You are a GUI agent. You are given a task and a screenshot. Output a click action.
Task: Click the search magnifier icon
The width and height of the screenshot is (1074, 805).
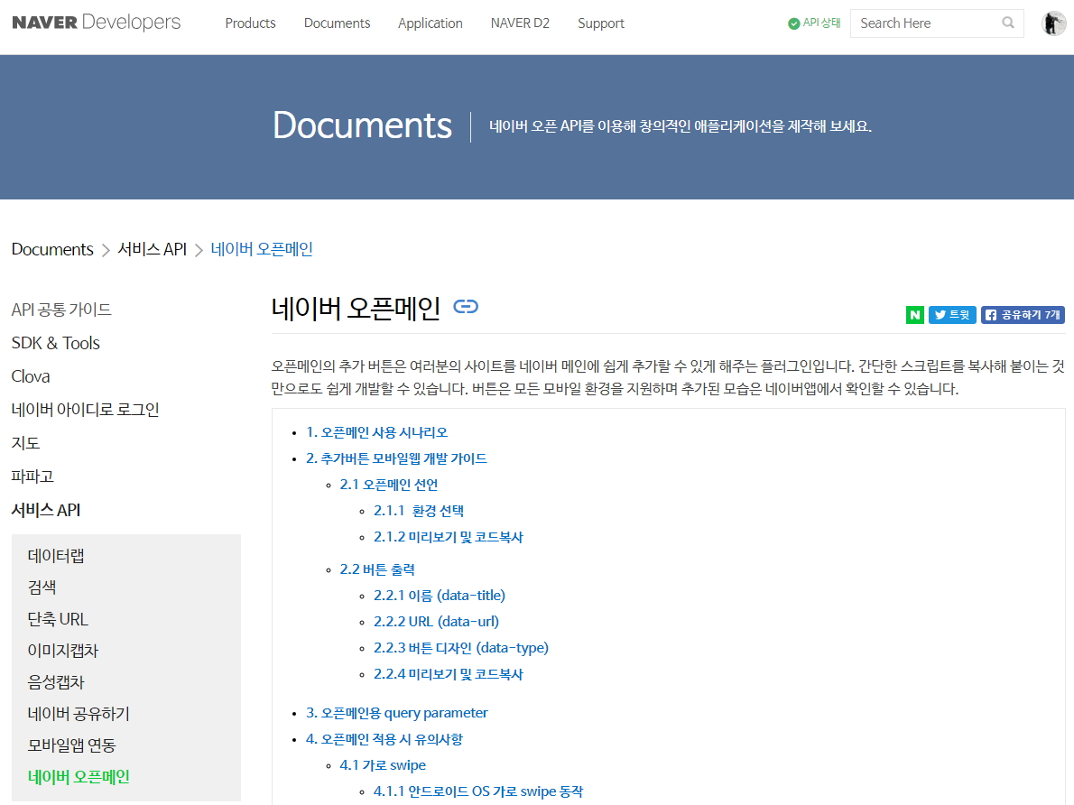1007,23
